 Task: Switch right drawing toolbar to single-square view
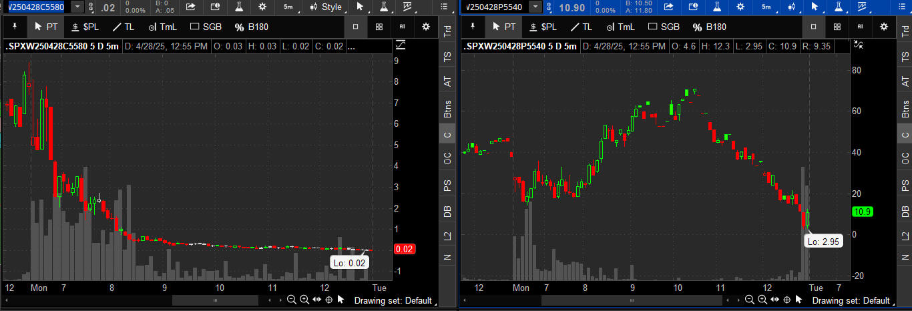pos(813,27)
